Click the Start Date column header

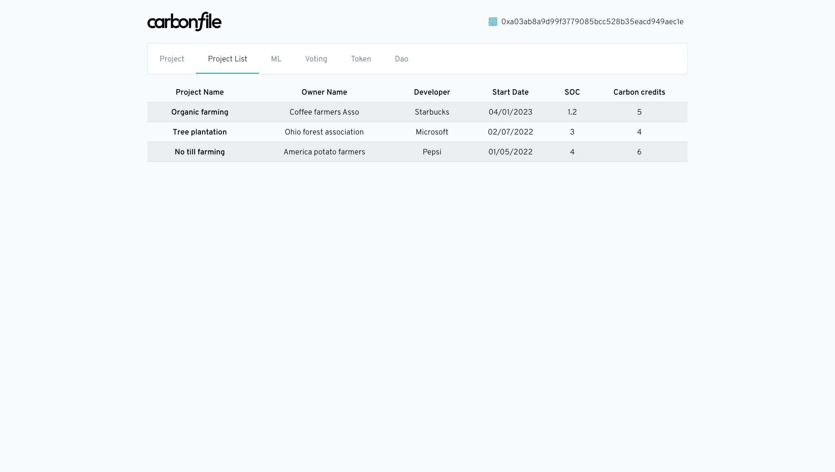tap(510, 92)
